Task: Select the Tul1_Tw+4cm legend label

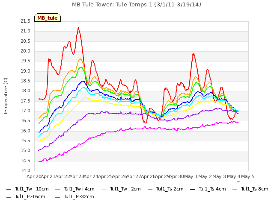Action: pyautogui.click(x=79, y=189)
